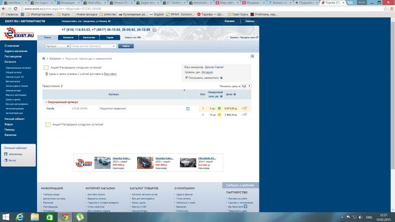Bookmark this page with the star
The image size is (395, 222).
coord(385,9)
